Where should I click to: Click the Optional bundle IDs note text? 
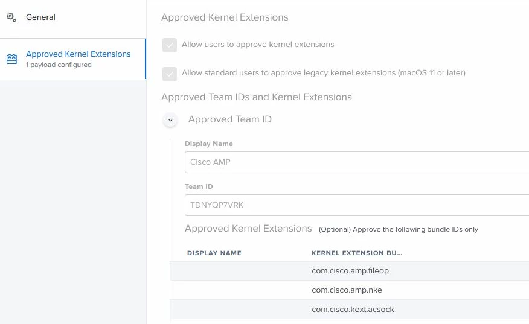click(x=399, y=230)
